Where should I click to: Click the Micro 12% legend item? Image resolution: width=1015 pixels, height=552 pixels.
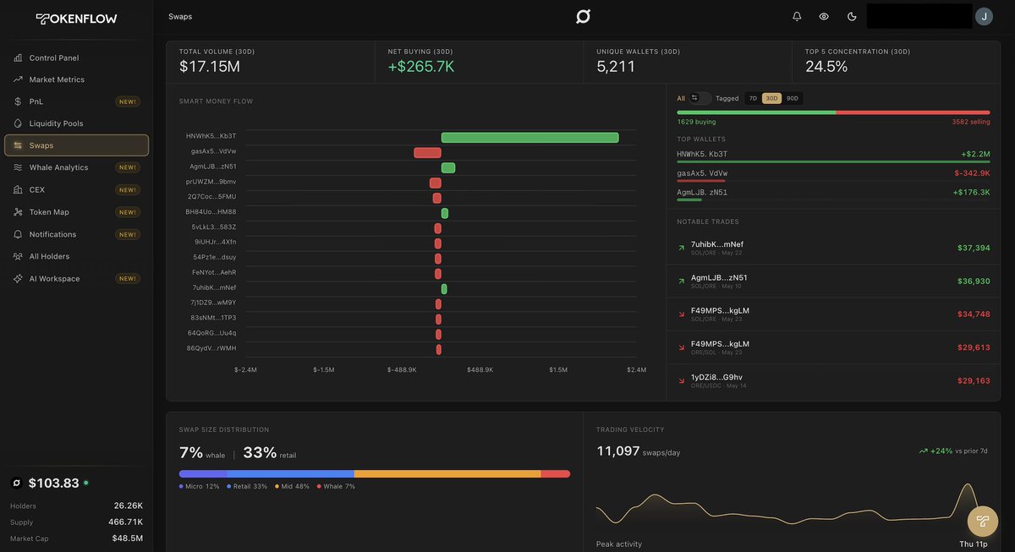199,486
